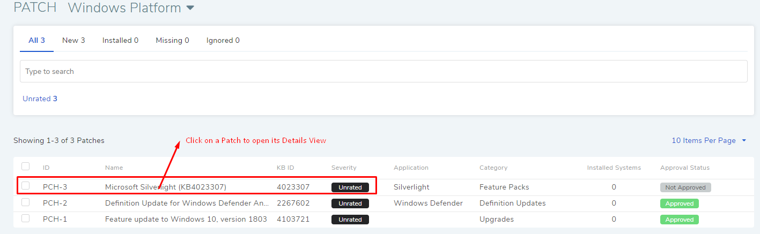Check the PCH-1 row checkbox
The height and width of the screenshot is (234, 760).
[25, 218]
